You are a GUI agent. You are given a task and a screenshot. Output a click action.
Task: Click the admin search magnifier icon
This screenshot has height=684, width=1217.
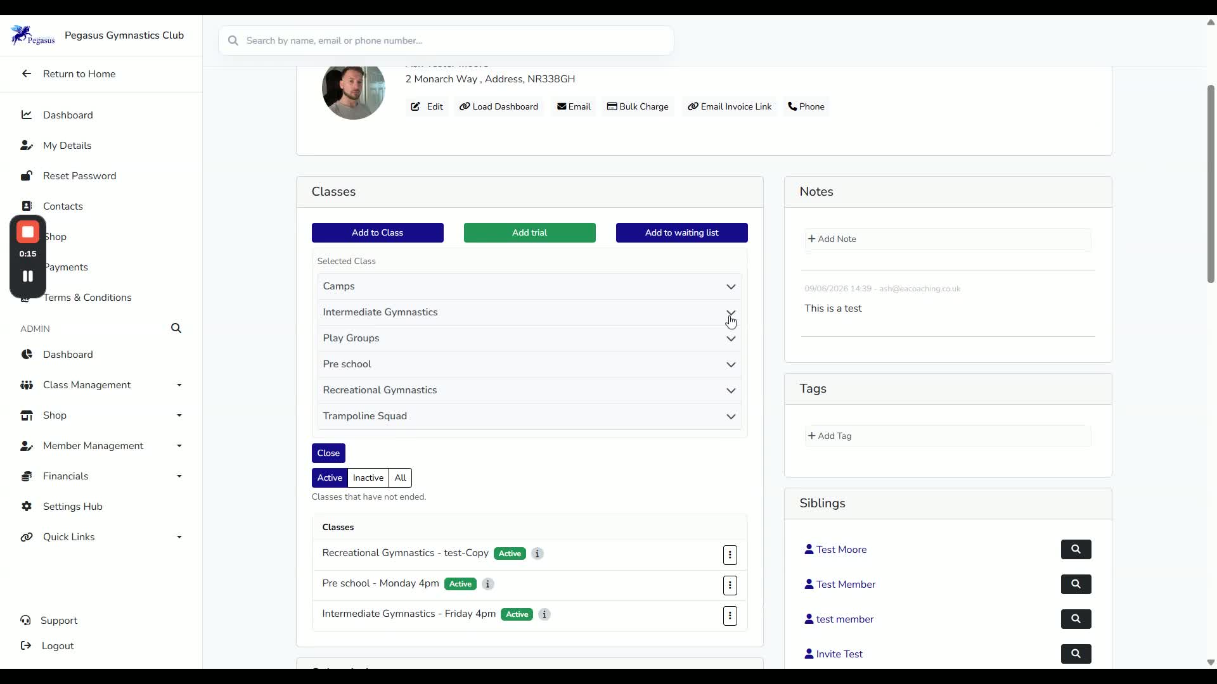click(176, 328)
